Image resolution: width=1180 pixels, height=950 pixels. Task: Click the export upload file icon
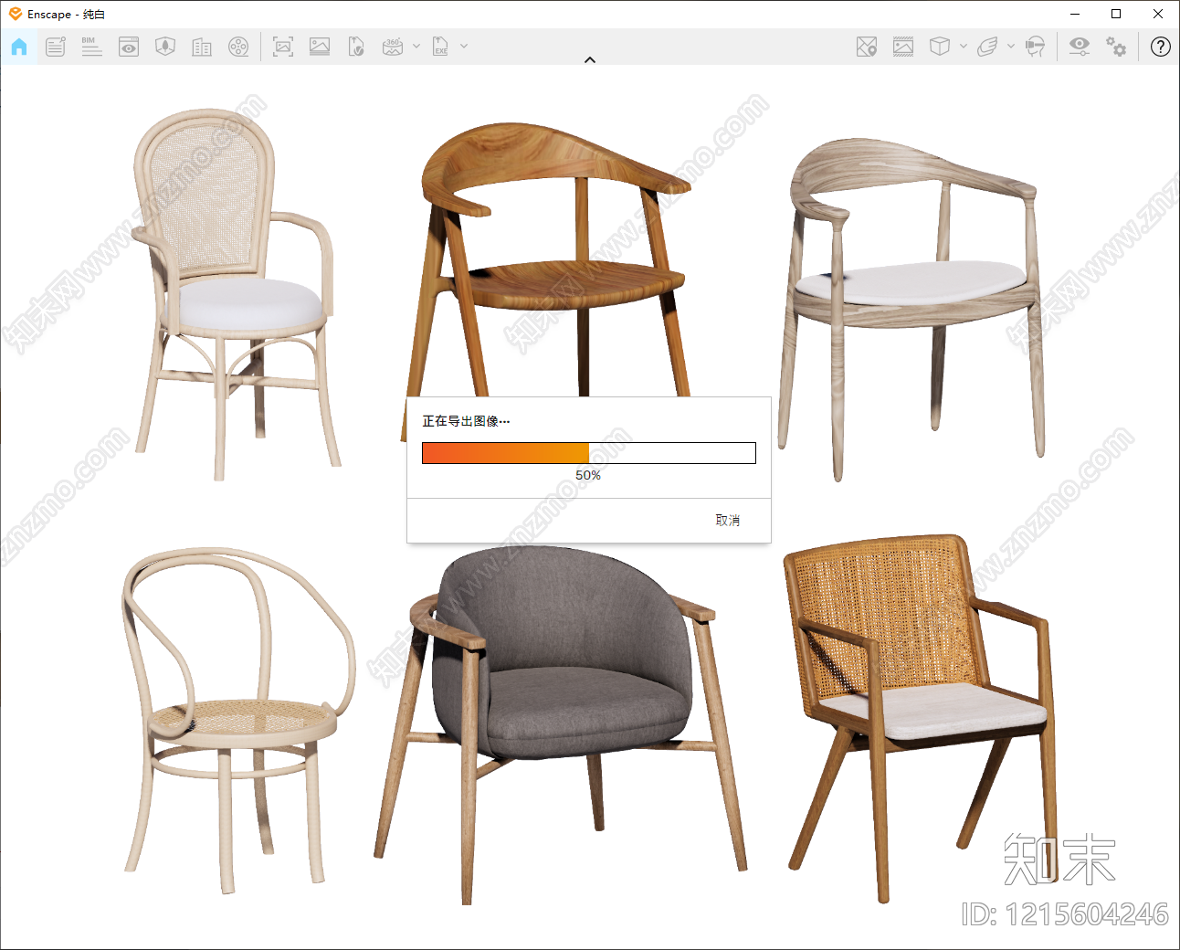coord(356,47)
